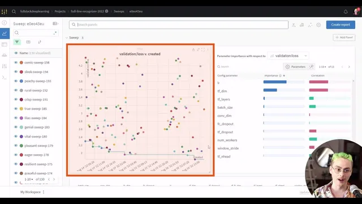
Task: Change color dot of resilient-sweep-175
Action: (21, 164)
